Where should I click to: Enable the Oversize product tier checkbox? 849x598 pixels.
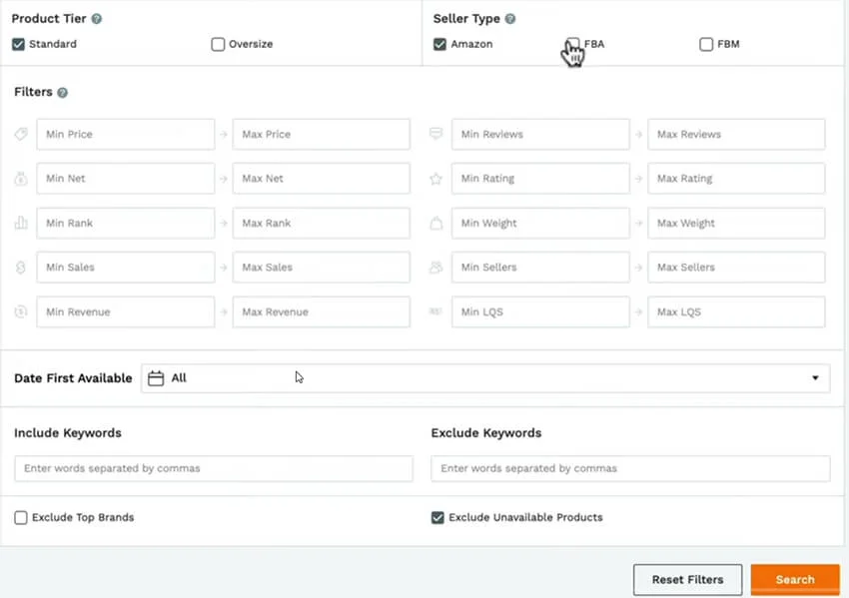click(x=218, y=44)
